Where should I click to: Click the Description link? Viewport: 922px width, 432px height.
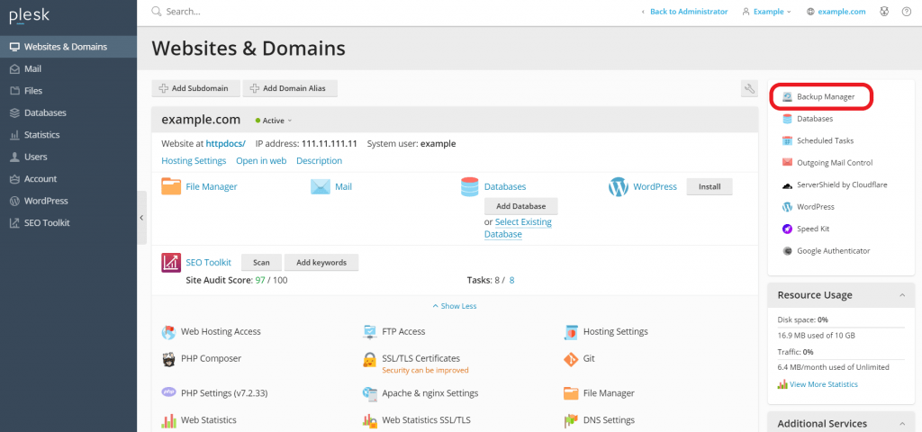coord(320,160)
